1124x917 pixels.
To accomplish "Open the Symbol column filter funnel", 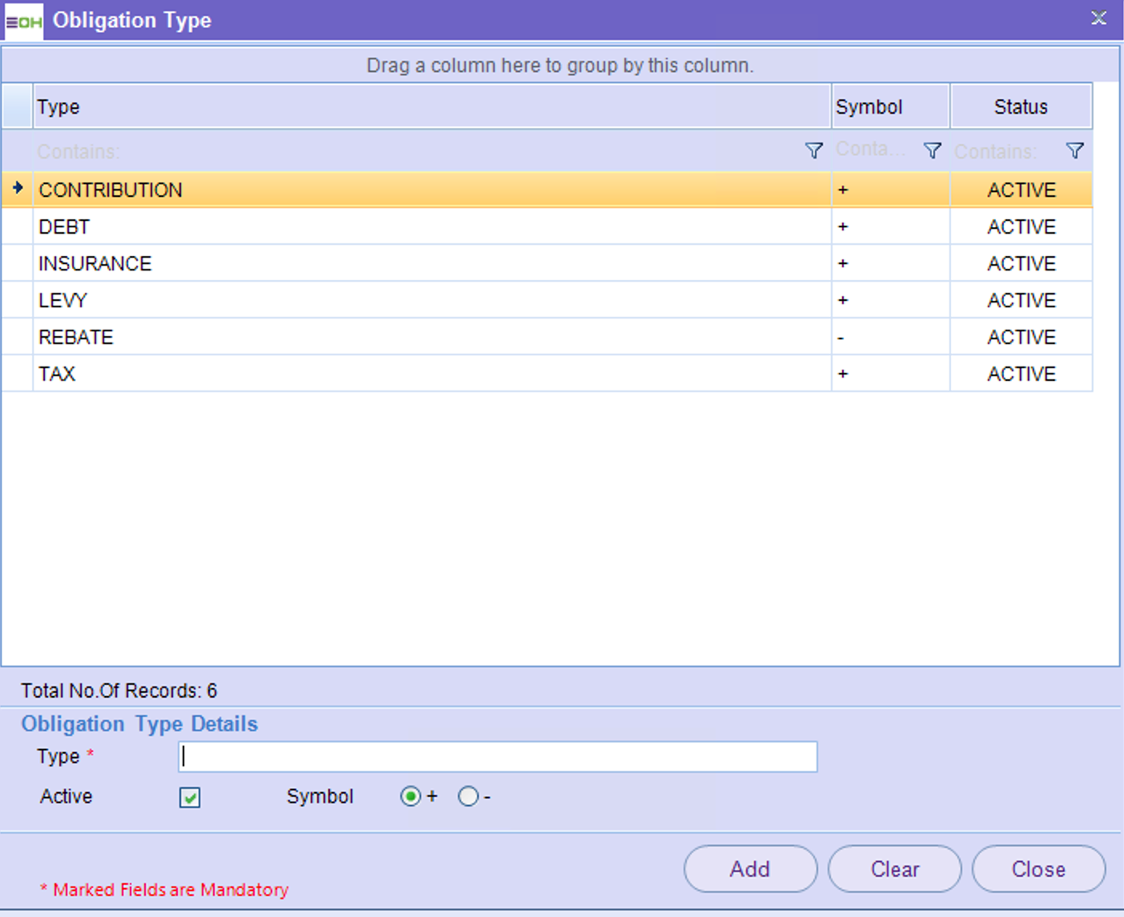I will click(932, 150).
